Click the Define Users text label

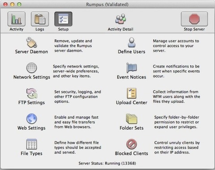(x=132, y=51)
